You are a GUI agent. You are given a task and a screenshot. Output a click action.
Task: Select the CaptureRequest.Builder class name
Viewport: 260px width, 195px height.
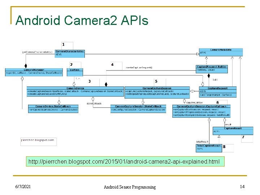point(212,67)
